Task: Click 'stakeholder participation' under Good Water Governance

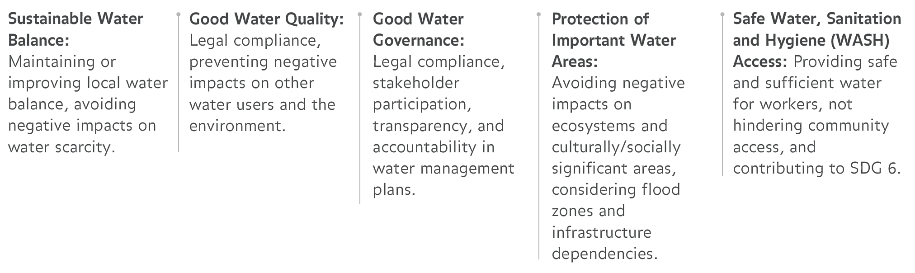Action: [x=423, y=94]
